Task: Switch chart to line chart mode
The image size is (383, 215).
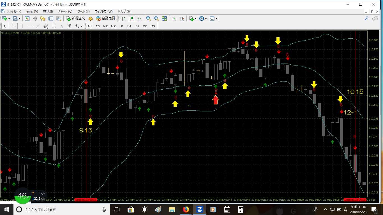Action: pos(139,18)
